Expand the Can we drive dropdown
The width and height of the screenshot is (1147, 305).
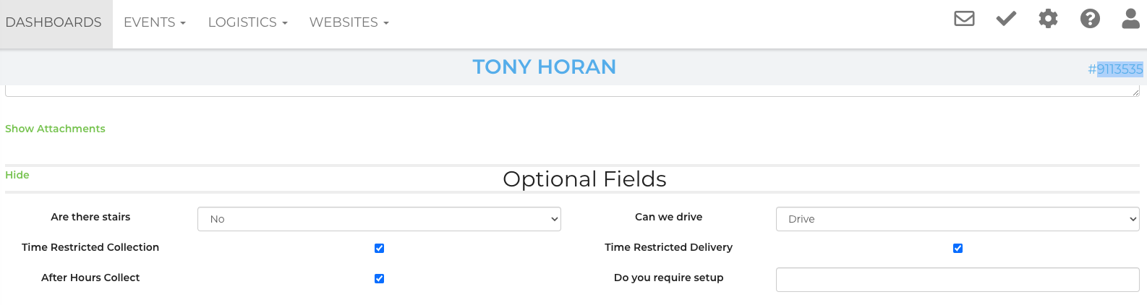pos(958,219)
